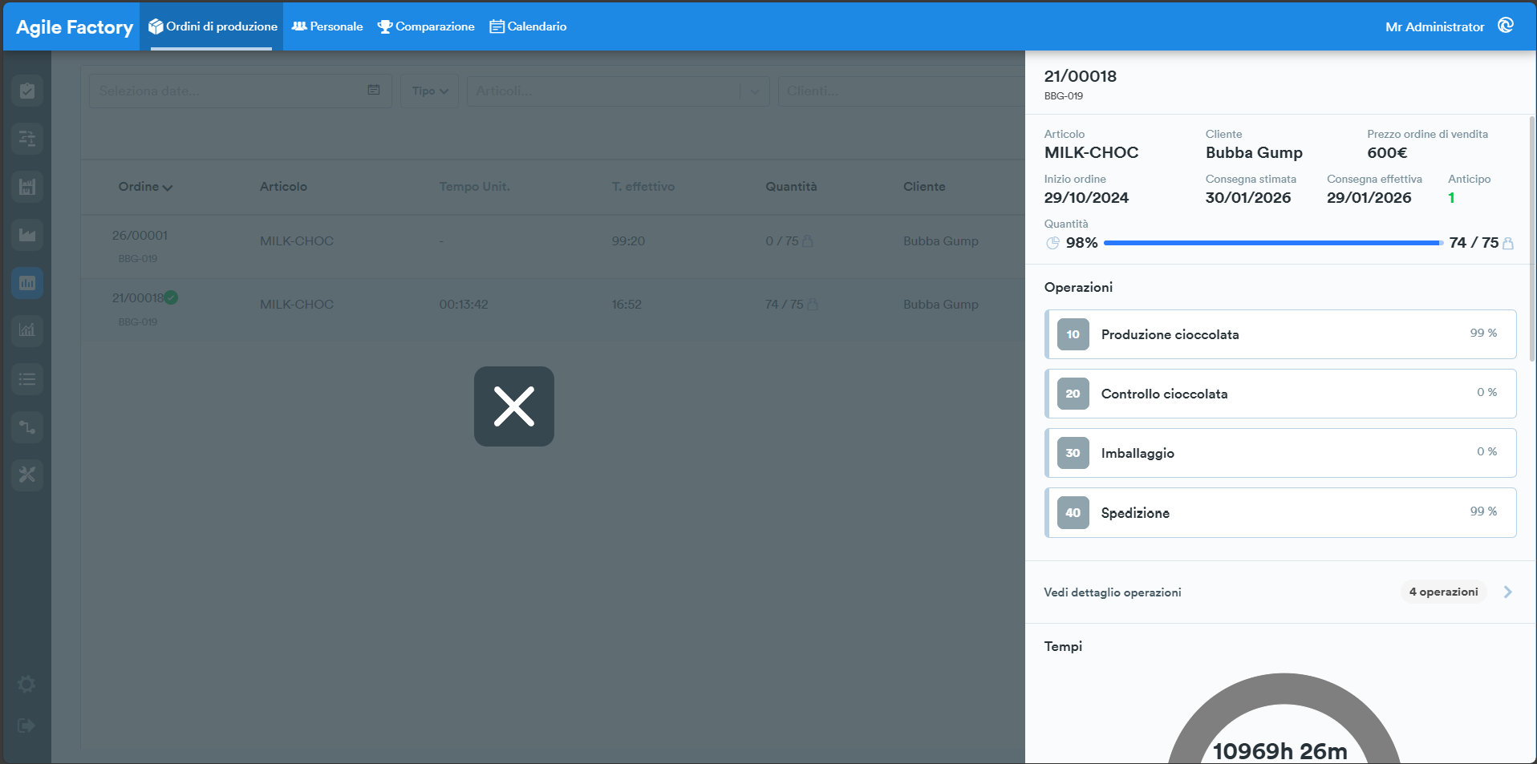The width and height of the screenshot is (1537, 764).
Task: Switch to the Calendario tab
Action: pyautogui.click(x=528, y=26)
